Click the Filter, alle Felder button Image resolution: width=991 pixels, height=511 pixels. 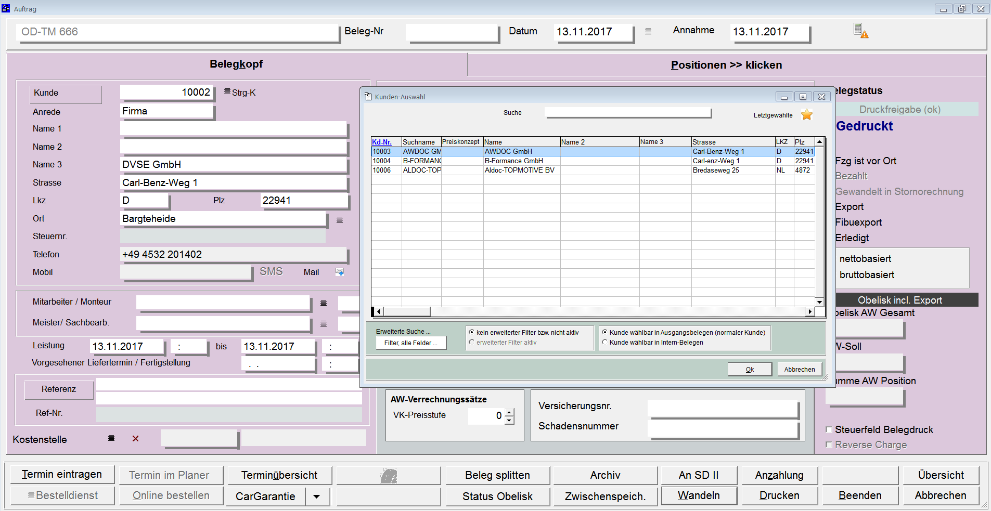[410, 343]
